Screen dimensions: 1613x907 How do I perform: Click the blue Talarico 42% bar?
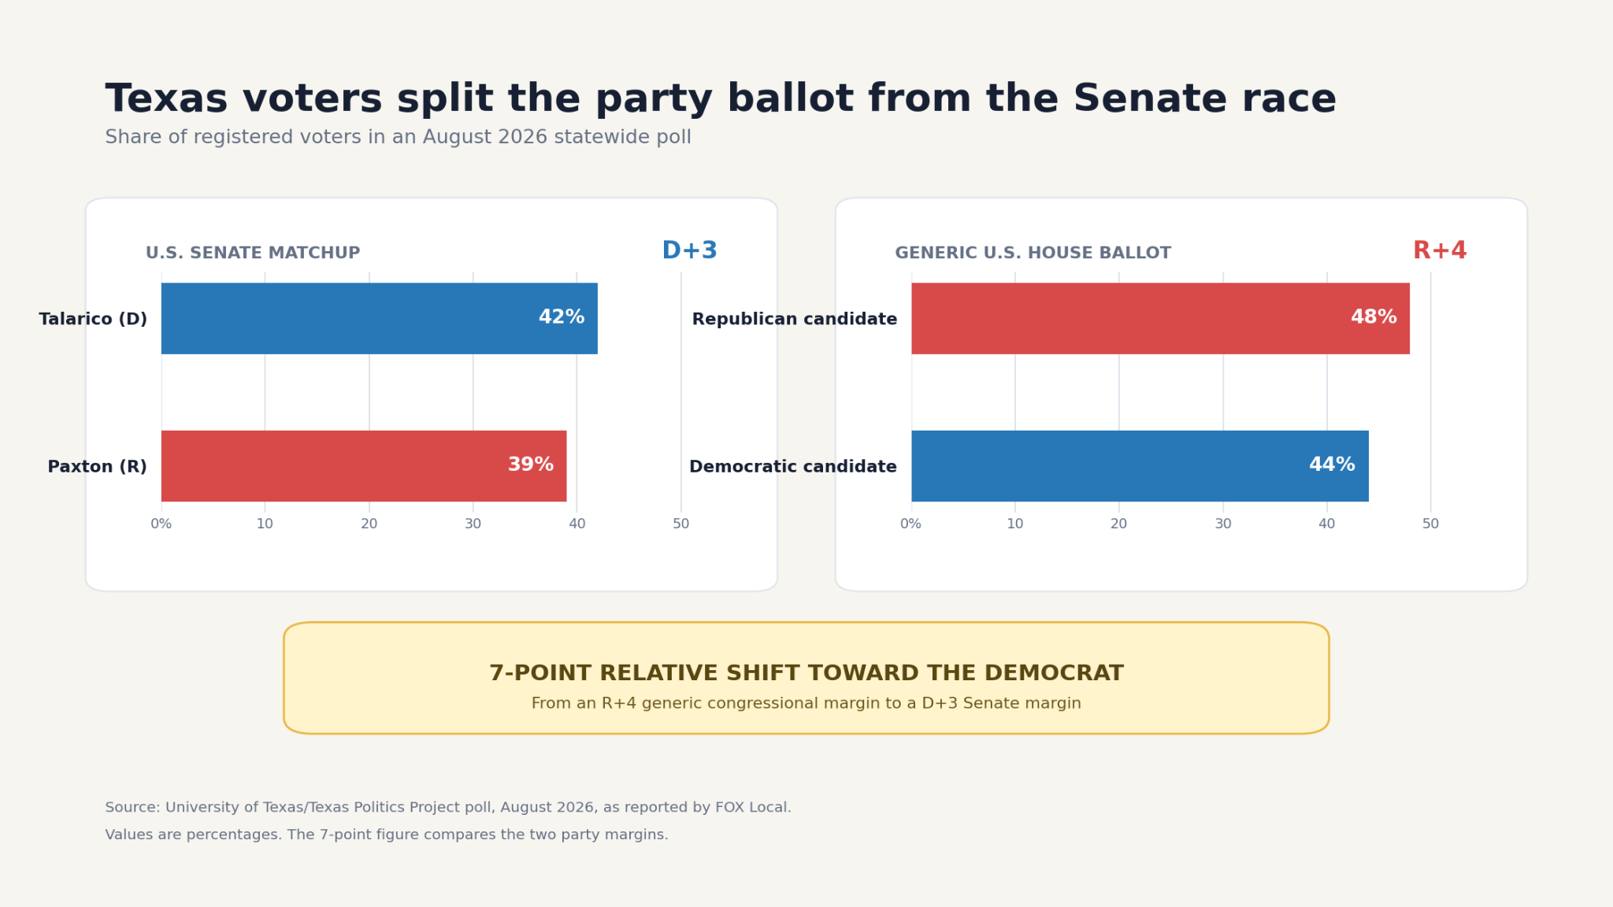(x=379, y=318)
